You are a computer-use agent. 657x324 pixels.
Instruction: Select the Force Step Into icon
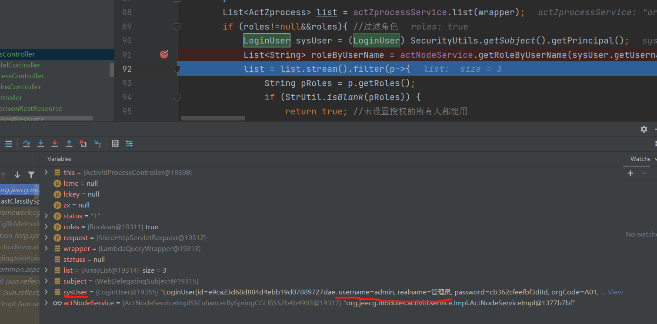54,144
